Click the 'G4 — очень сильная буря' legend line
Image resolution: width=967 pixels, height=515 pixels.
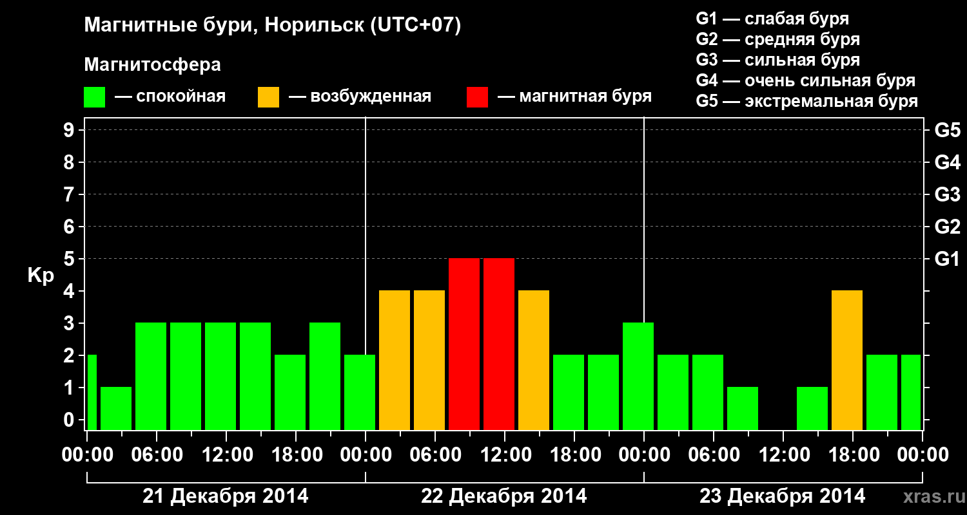(x=806, y=80)
